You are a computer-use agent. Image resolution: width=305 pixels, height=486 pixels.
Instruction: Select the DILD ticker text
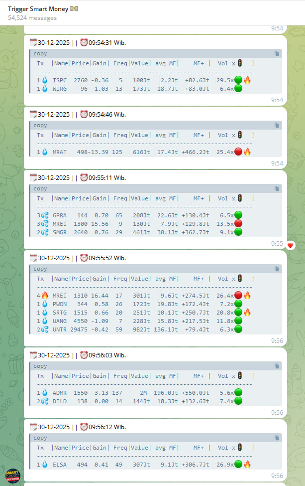tap(60, 401)
